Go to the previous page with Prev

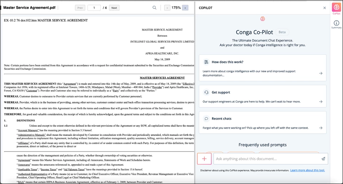80,8
